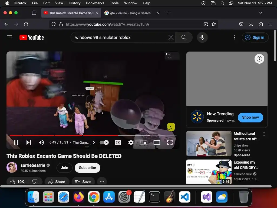Open Firefox downloads panel
Image resolution: width=277 pixels, height=208 pixels.
pyautogui.click(x=251, y=24)
